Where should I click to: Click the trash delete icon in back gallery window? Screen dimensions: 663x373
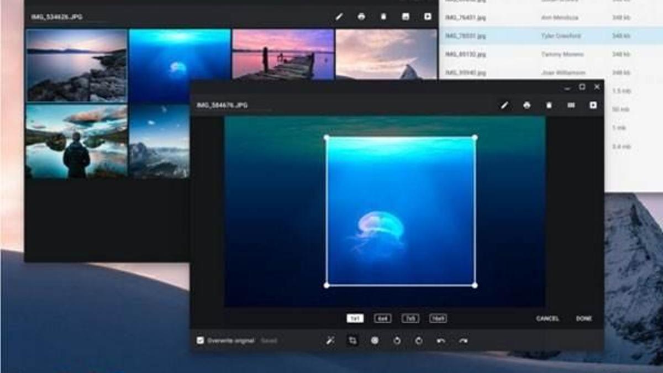(x=383, y=17)
